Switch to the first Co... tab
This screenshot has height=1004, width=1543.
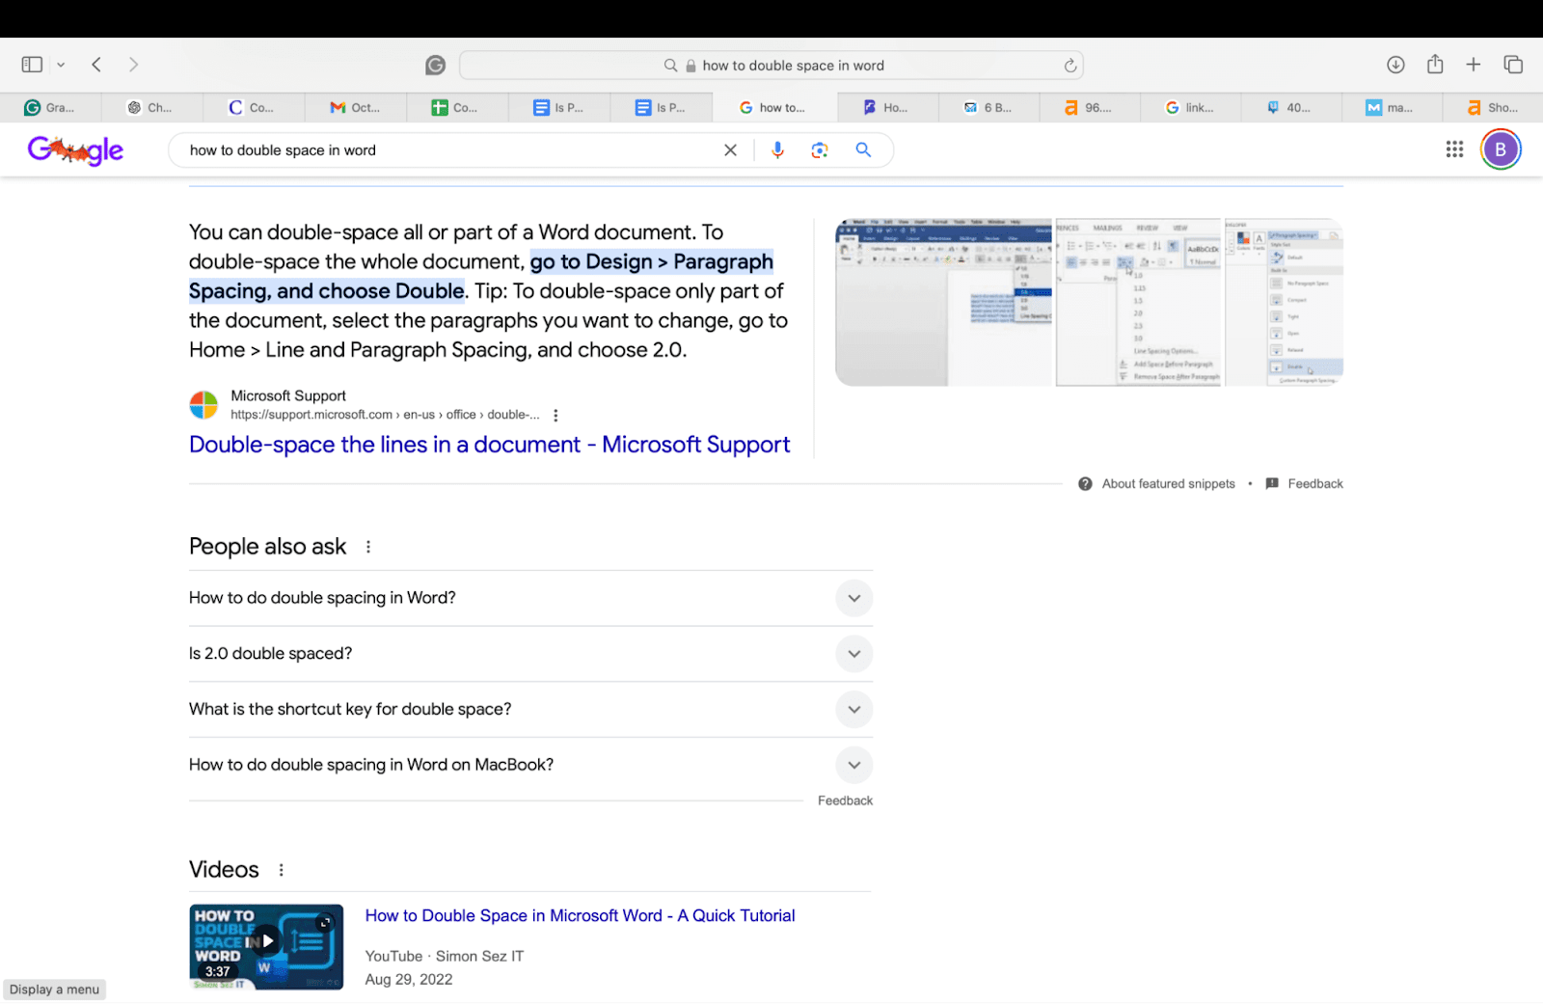(x=253, y=108)
